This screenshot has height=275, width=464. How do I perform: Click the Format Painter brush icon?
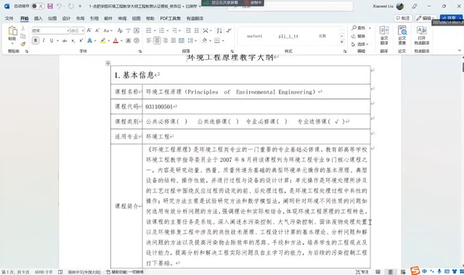[x=23, y=44]
